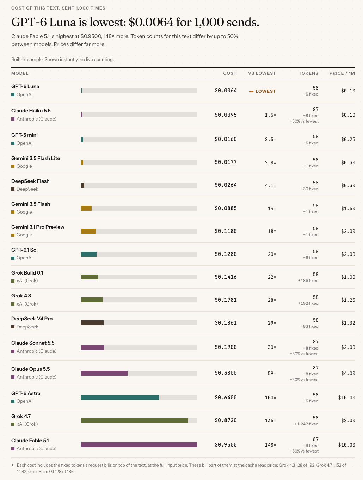Click the $1.25 price for Grok 4.3
The width and height of the screenshot is (363, 480).
348,300
